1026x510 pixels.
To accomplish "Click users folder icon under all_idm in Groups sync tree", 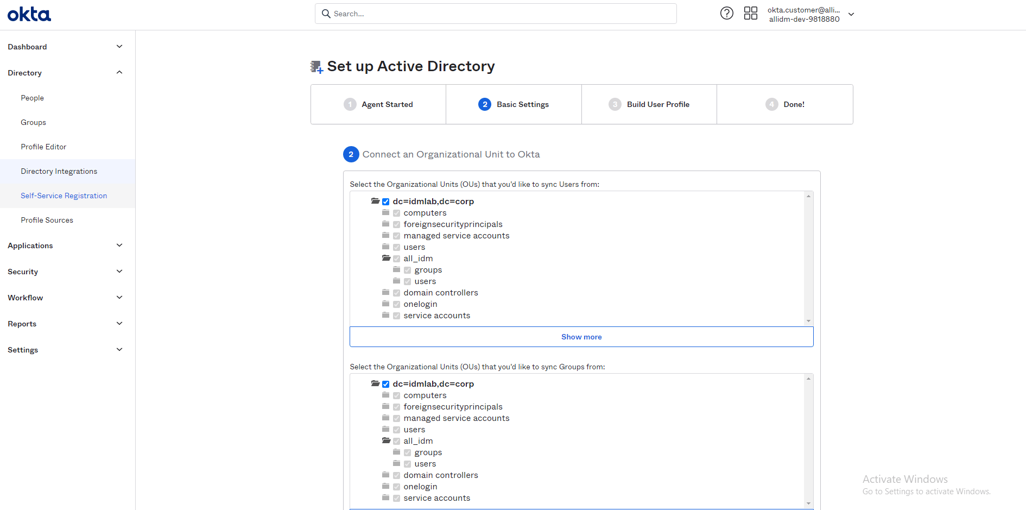I will pyautogui.click(x=396, y=463).
